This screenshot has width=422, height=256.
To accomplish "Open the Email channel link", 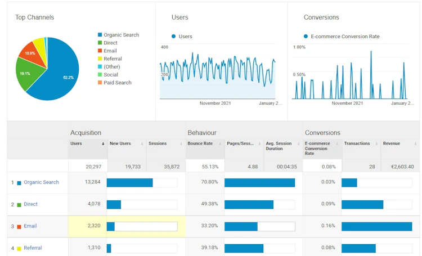I will coord(30,226).
